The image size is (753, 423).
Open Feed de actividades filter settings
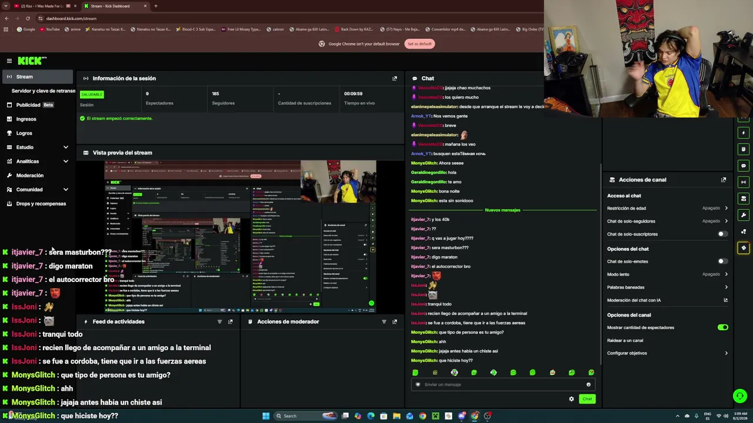[x=219, y=321]
